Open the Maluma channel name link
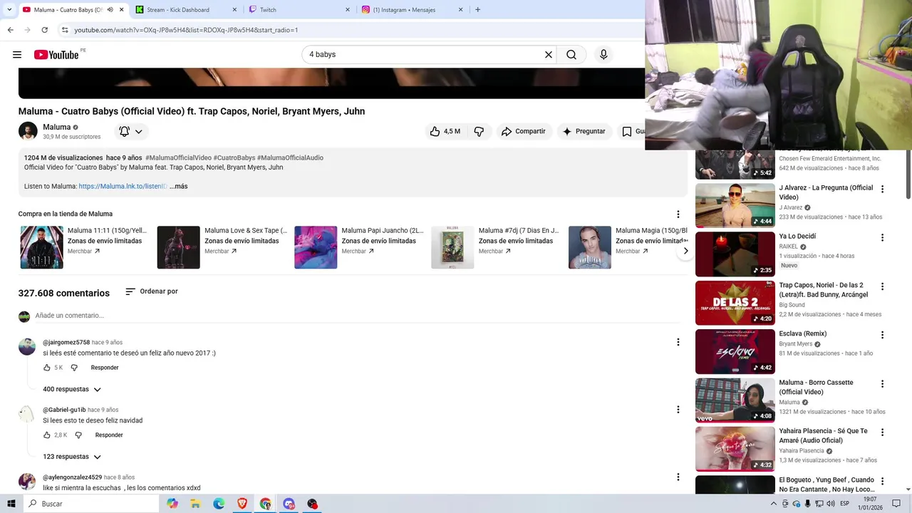This screenshot has height=513, width=912. pyautogui.click(x=57, y=127)
